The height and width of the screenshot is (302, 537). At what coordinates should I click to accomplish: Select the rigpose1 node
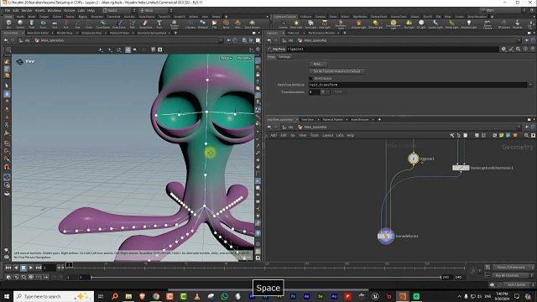tap(414, 159)
